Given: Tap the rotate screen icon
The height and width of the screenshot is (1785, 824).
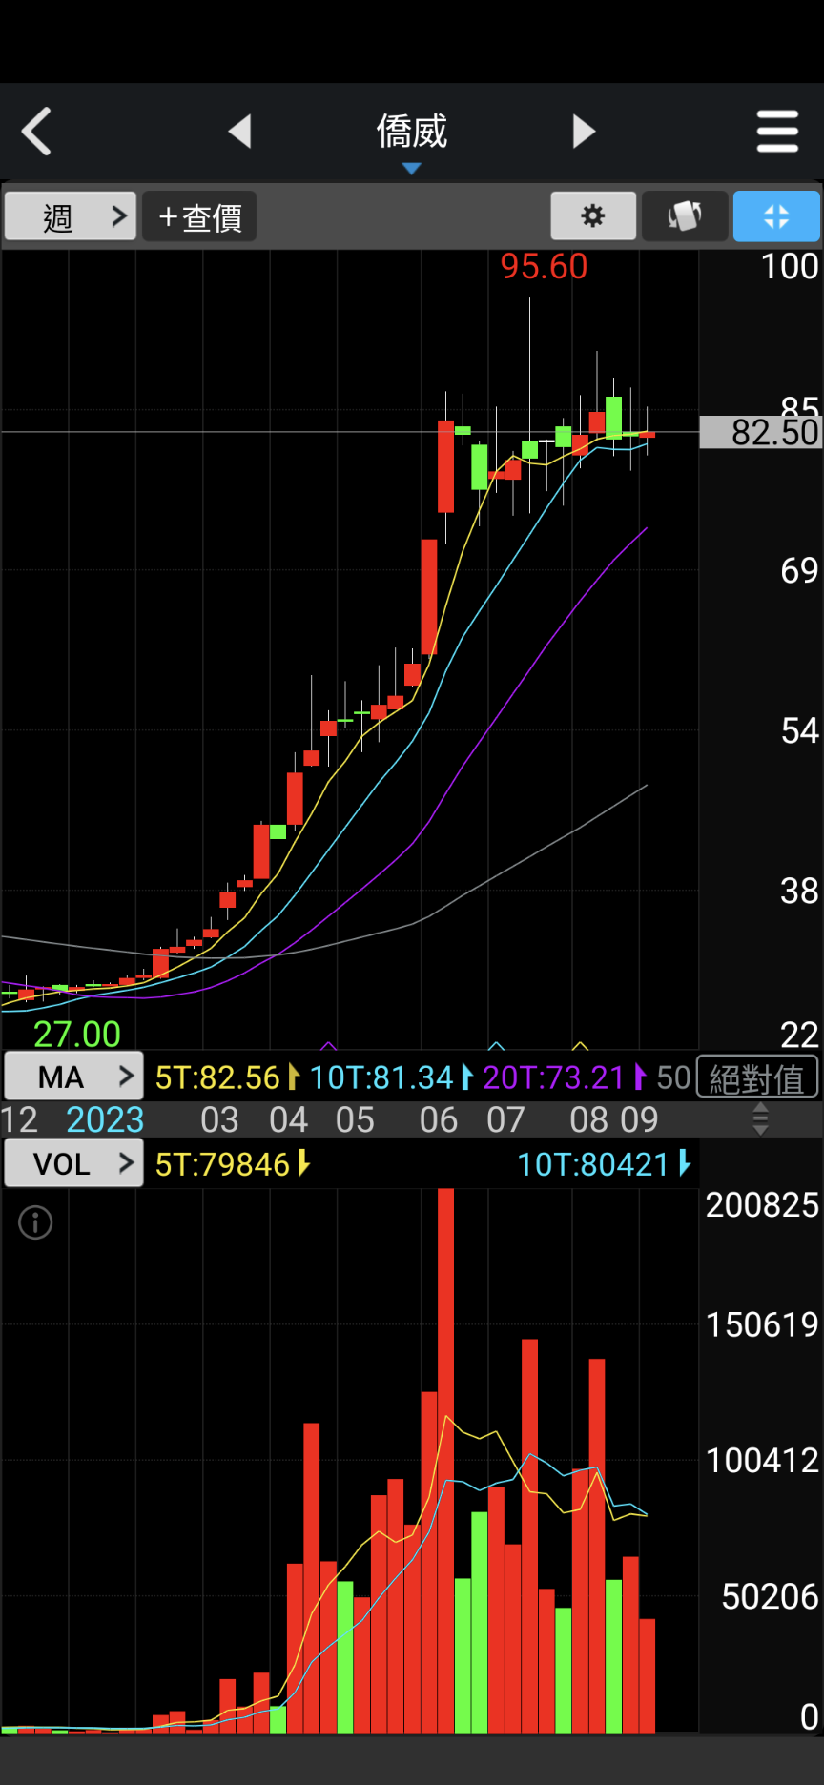Looking at the screenshot, I should click(x=685, y=216).
